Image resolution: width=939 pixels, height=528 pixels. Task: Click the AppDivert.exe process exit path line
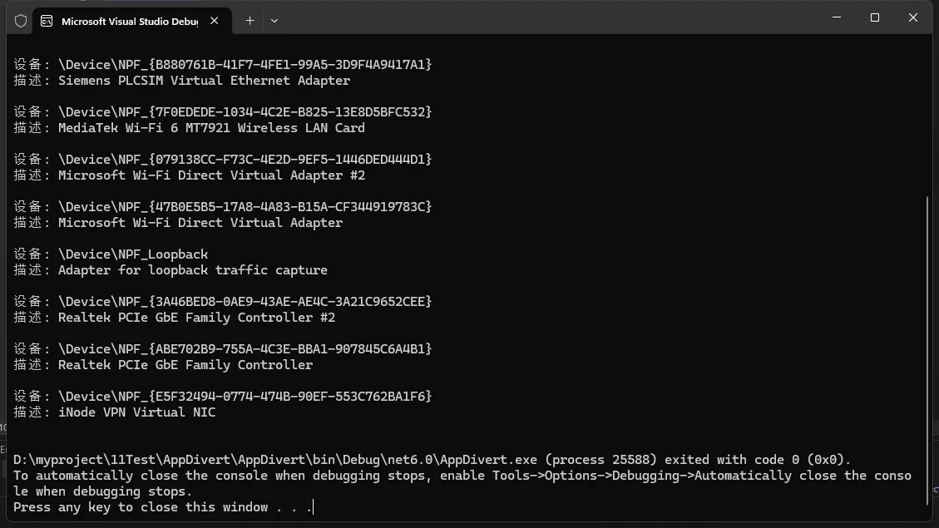(432, 460)
